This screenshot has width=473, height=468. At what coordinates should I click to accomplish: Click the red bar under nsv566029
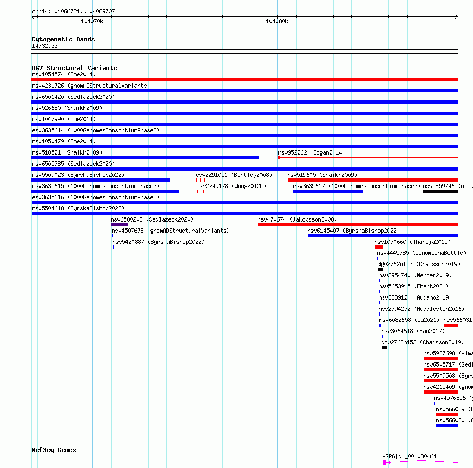click(x=447, y=414)
